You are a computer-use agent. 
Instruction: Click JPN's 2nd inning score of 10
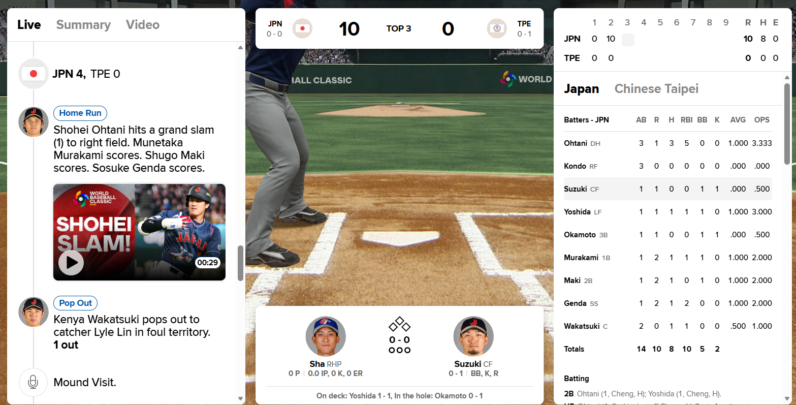point(611,39)
